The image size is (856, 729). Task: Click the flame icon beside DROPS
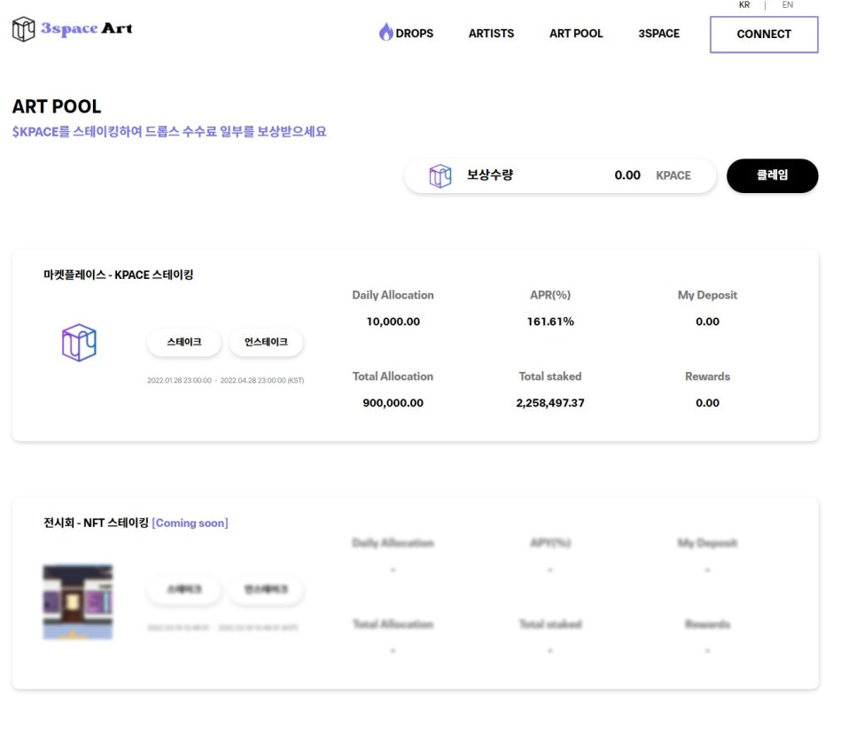386,32
